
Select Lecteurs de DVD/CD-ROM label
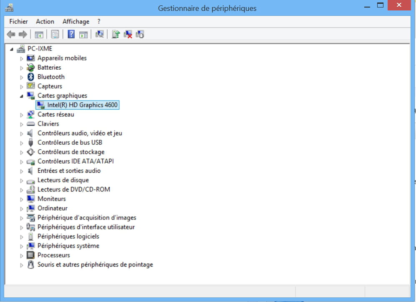click(74, 189)
